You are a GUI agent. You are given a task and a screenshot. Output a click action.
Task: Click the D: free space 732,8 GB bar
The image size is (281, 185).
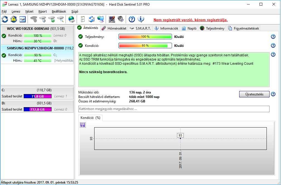click(38, 109)
